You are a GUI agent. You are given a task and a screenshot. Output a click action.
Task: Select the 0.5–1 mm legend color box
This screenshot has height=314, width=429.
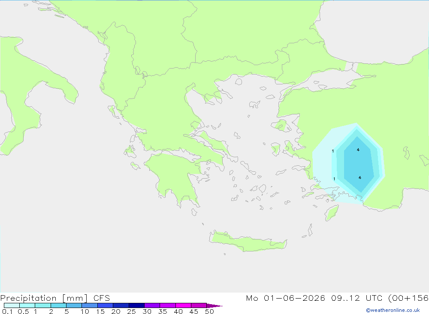click(x=27, y=305)
